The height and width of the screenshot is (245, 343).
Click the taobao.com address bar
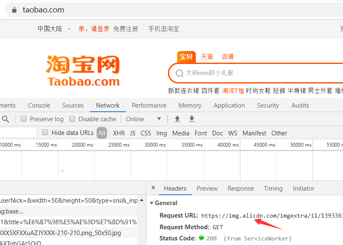(x=175, y=10)
